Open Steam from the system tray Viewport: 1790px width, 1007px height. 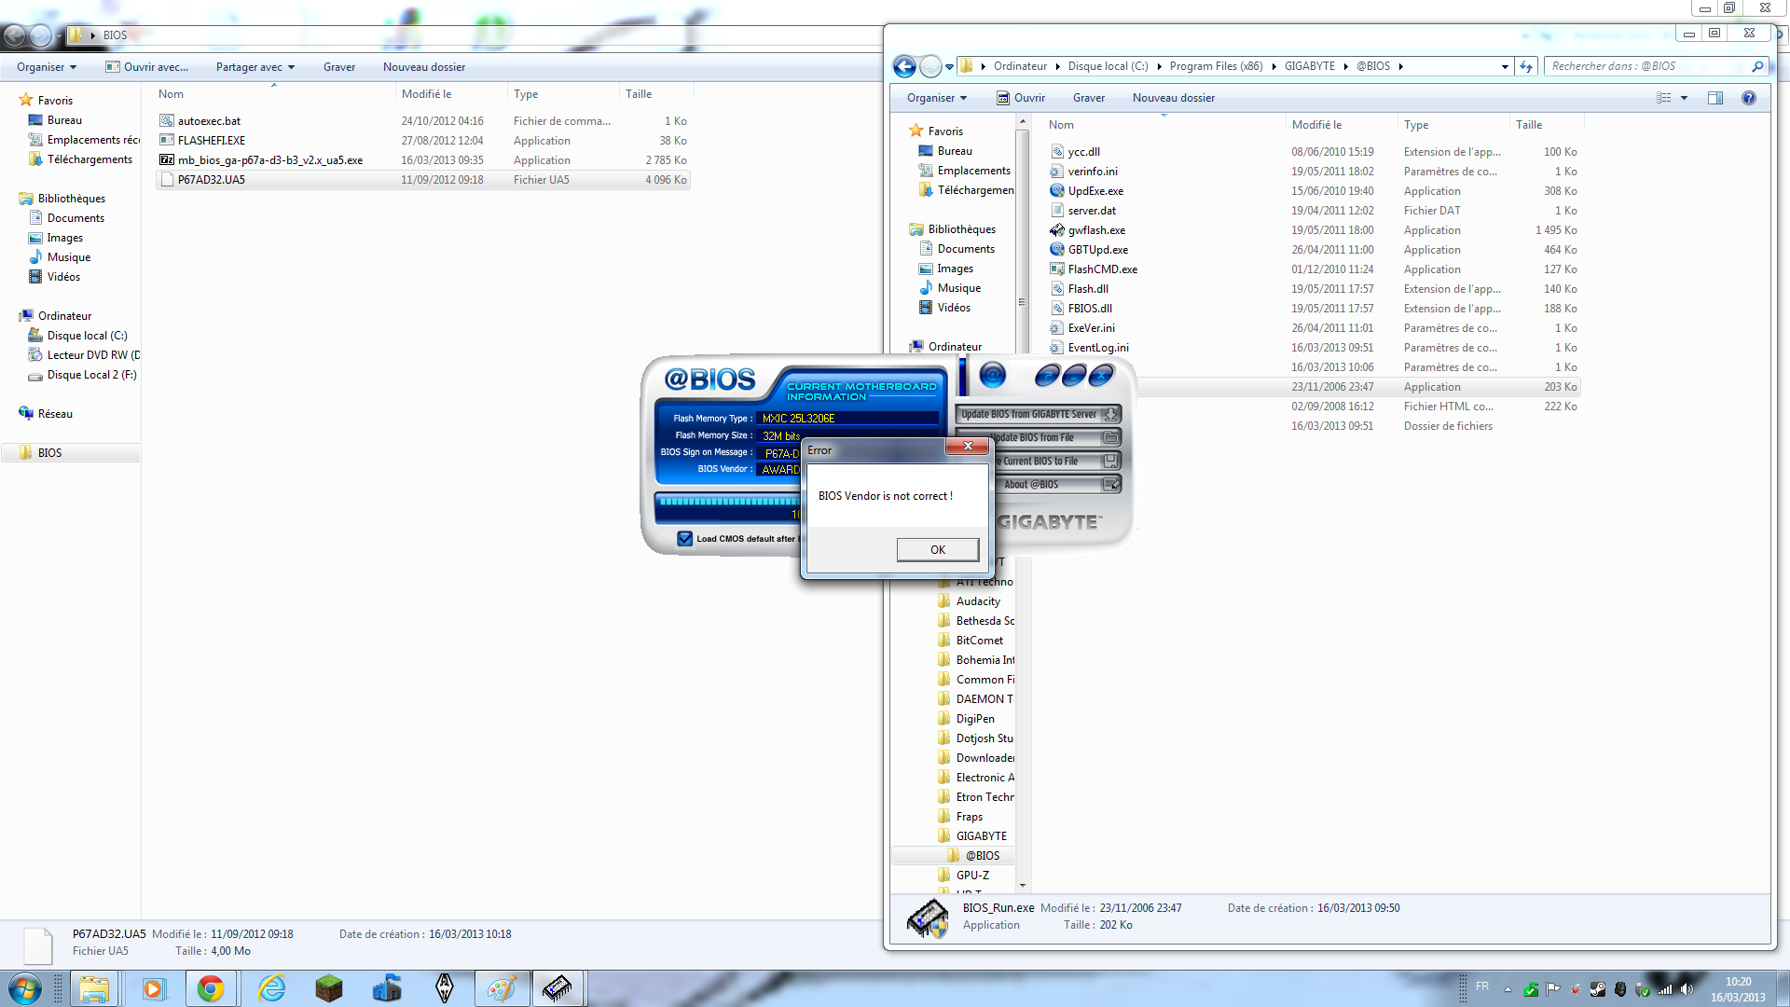click(x=1598, y=989)
